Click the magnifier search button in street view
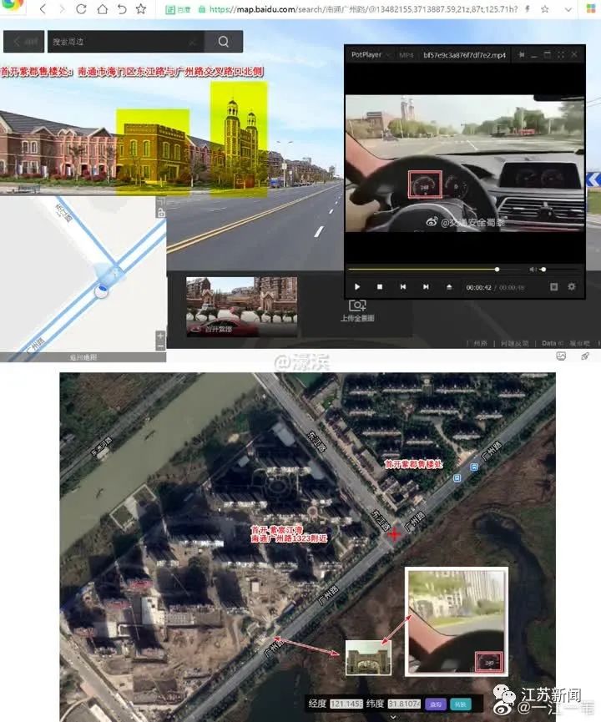Screen dimensions: 601x722 pos(223,42)
